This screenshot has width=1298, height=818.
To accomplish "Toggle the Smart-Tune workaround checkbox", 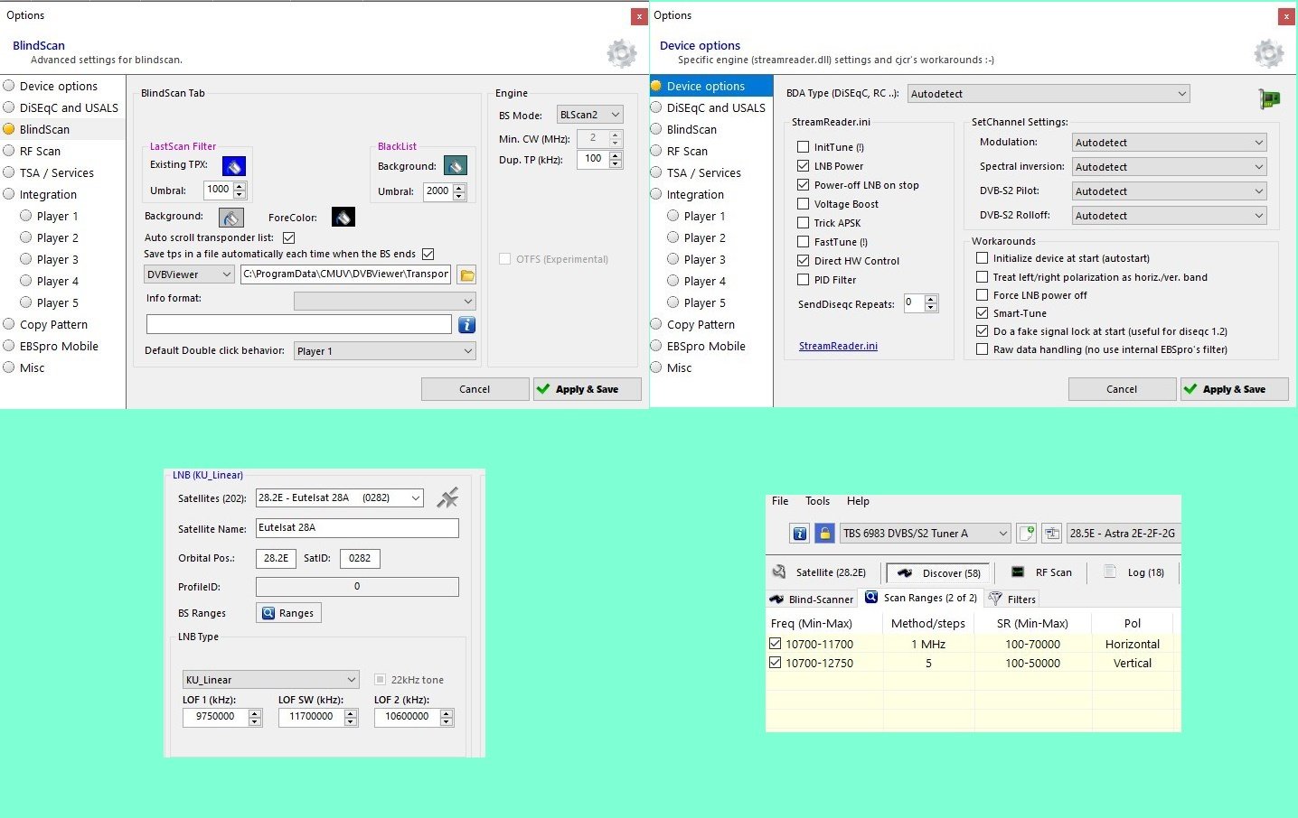I will (982, 313).
